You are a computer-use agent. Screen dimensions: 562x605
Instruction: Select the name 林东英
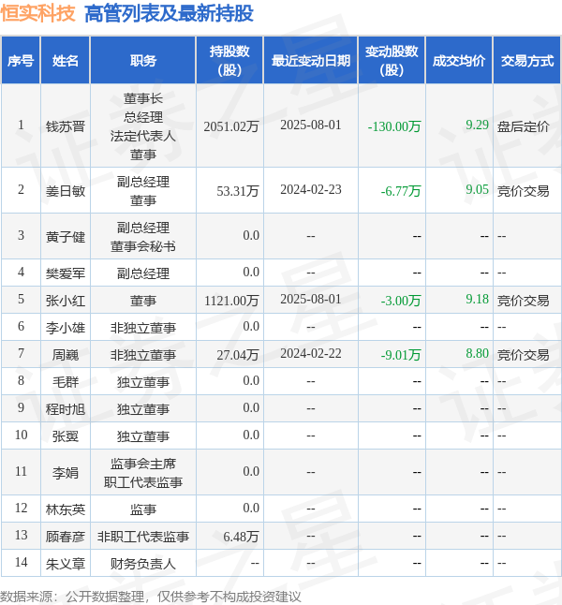coord(66,509)
